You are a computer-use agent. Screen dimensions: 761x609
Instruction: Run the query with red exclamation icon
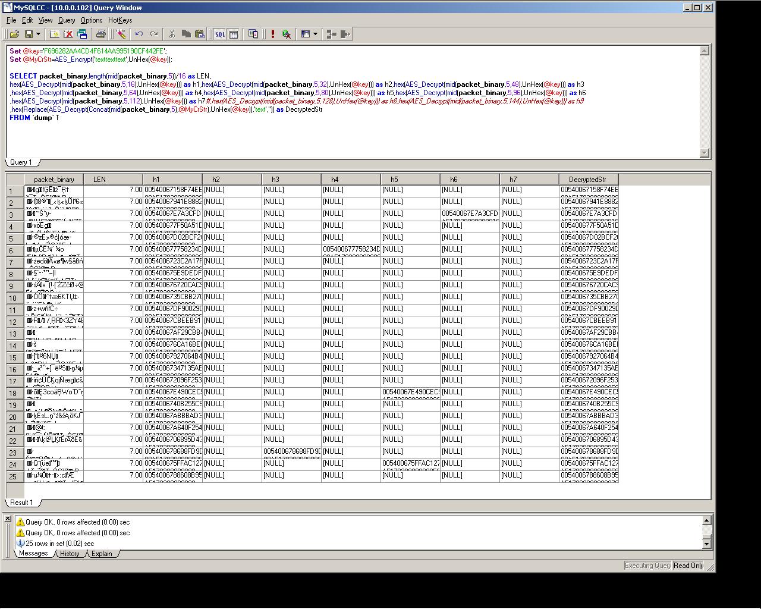[x=272, y=34]
